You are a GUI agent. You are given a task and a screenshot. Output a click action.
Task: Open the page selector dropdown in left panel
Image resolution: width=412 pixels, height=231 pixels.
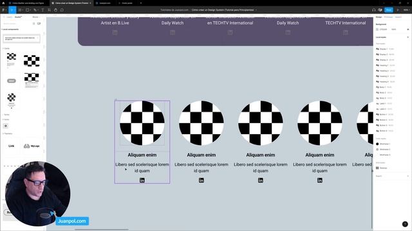pyautogui.click(x=35, y=17)
